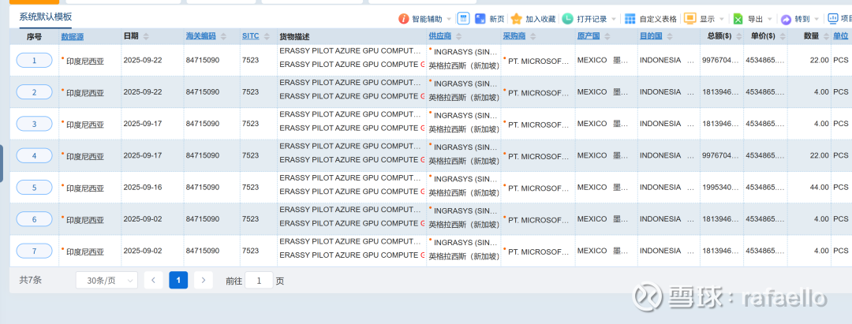Screen dimensions: 852x324
Task: Click the 自定义表格 grid icon
Action: 630,19
